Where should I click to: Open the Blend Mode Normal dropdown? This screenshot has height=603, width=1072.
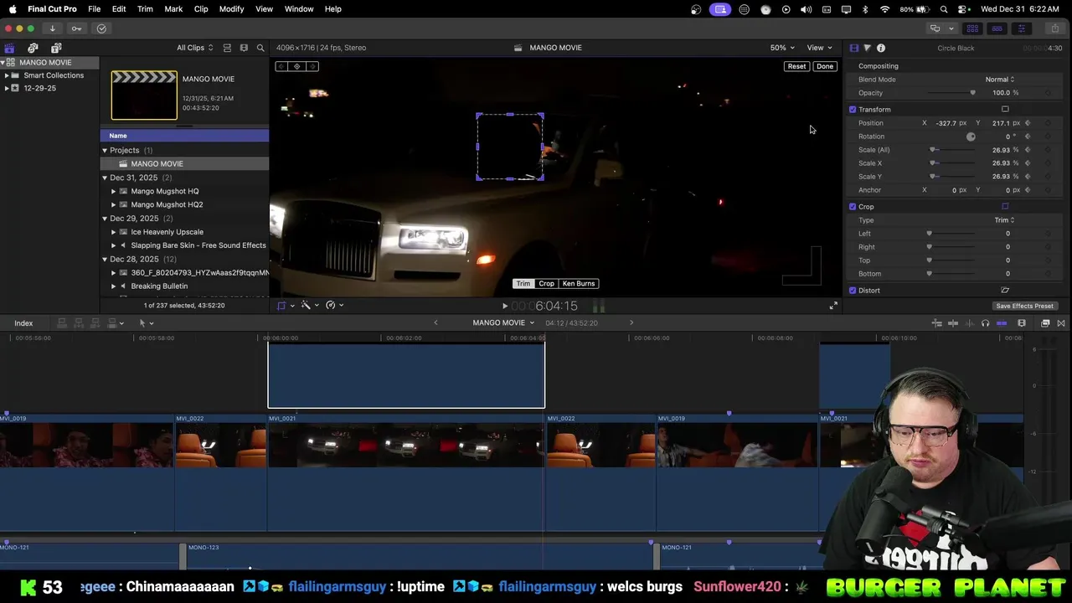coord(999,80)
